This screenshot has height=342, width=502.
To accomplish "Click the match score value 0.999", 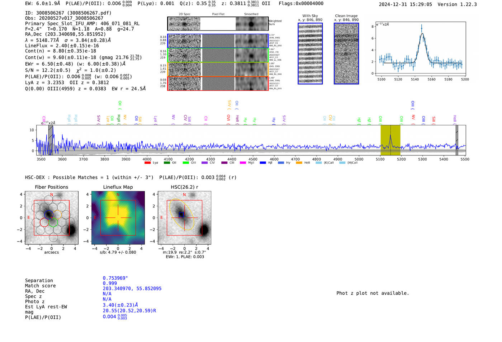I will click(110, 284).
